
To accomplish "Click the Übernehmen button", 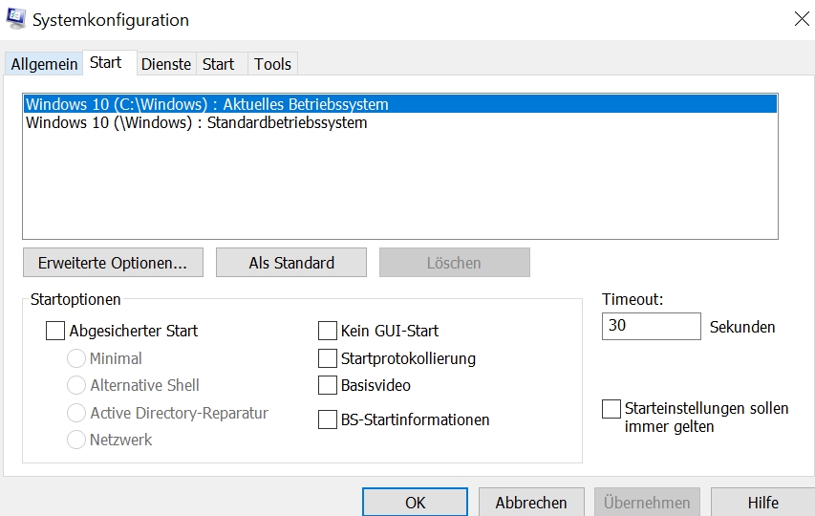I will 647,502.
